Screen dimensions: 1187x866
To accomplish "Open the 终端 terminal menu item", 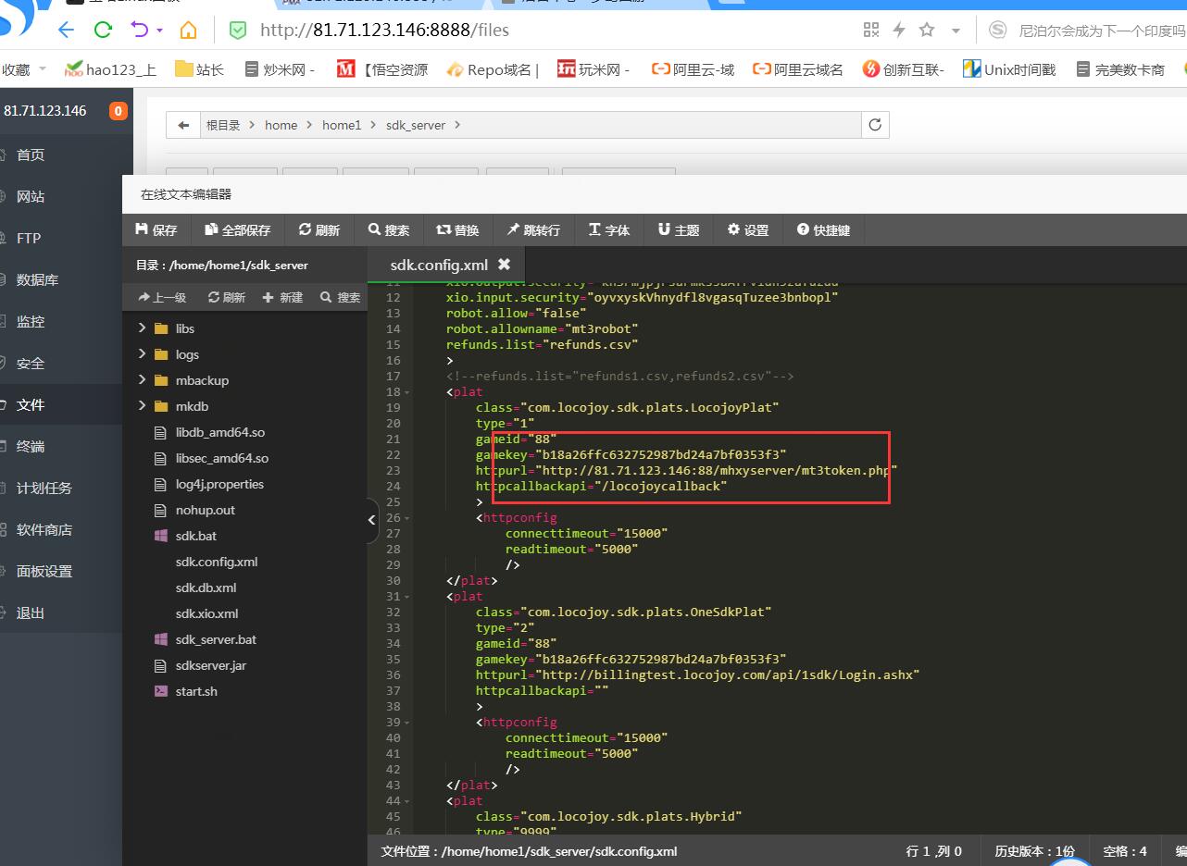I will click(x=31, y=446).
